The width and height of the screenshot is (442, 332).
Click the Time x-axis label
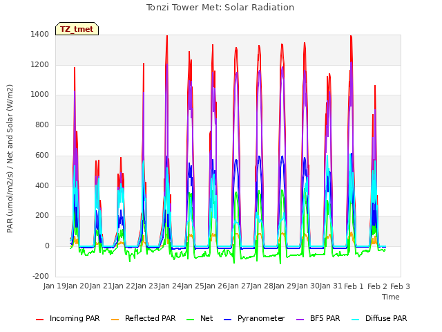pos(391,297)
